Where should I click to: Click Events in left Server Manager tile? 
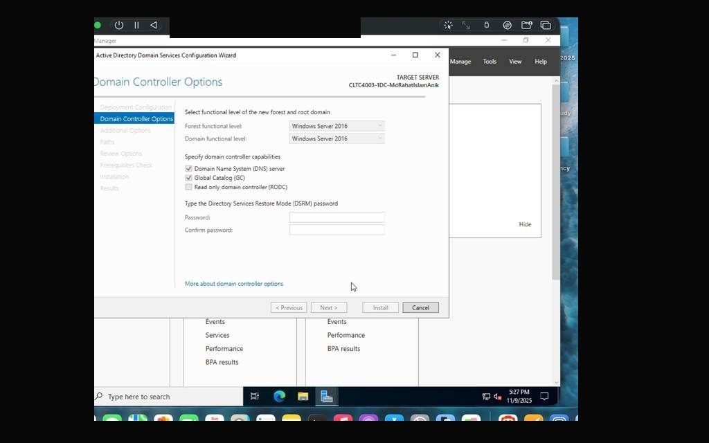[215, 321]
